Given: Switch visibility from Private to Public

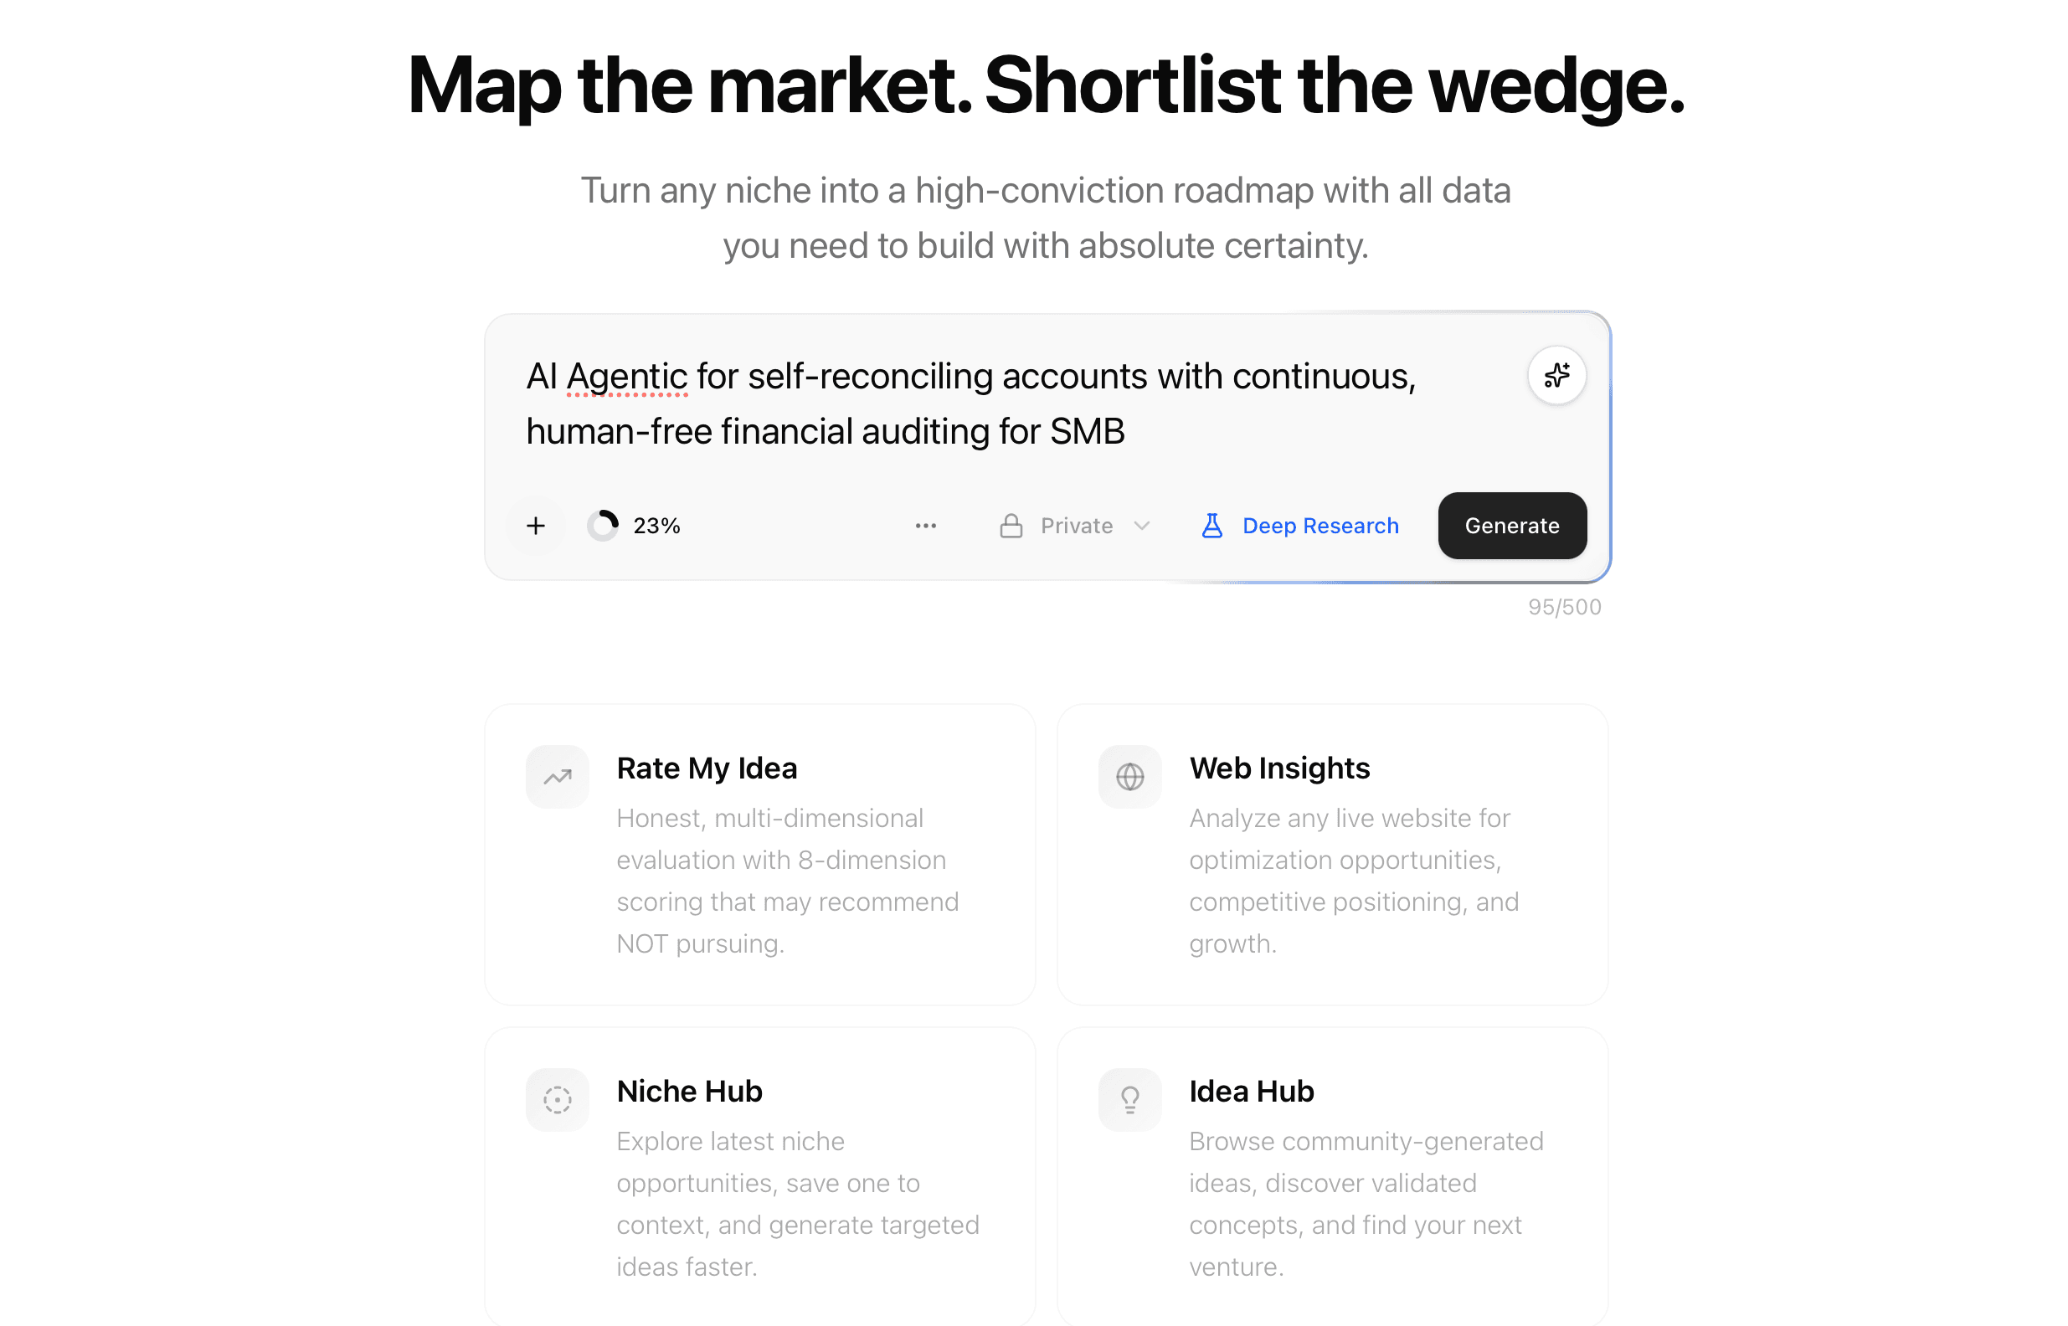Looking at the screenshot, I should (x=1074, y=525).
